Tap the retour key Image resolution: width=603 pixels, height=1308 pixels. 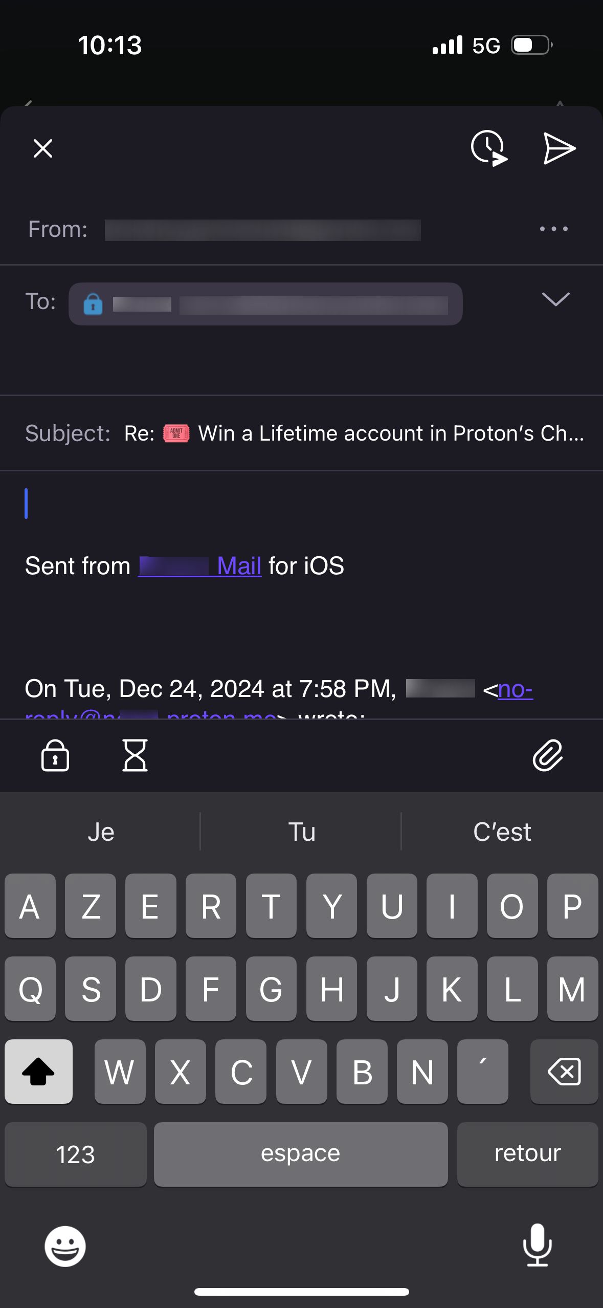click(x=528, y=1154)
